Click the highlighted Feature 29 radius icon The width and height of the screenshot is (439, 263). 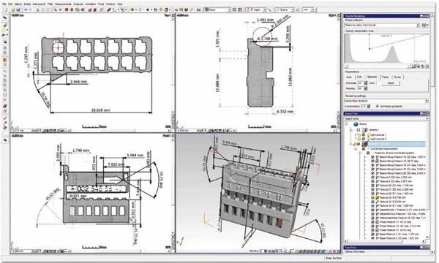tap(377, 197)
